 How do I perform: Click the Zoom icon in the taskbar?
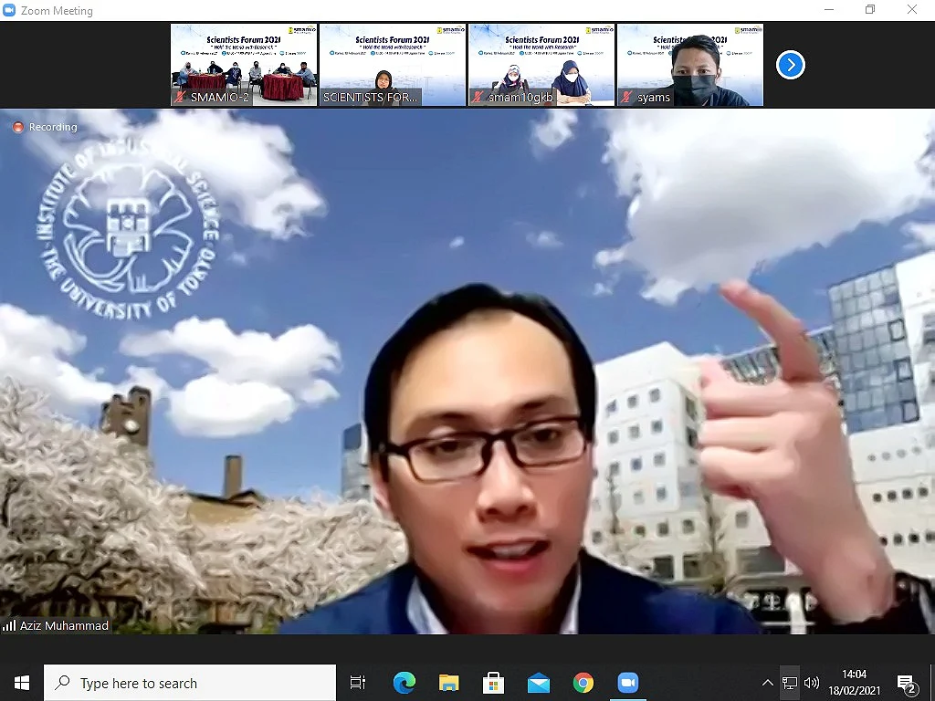(627, 683)
